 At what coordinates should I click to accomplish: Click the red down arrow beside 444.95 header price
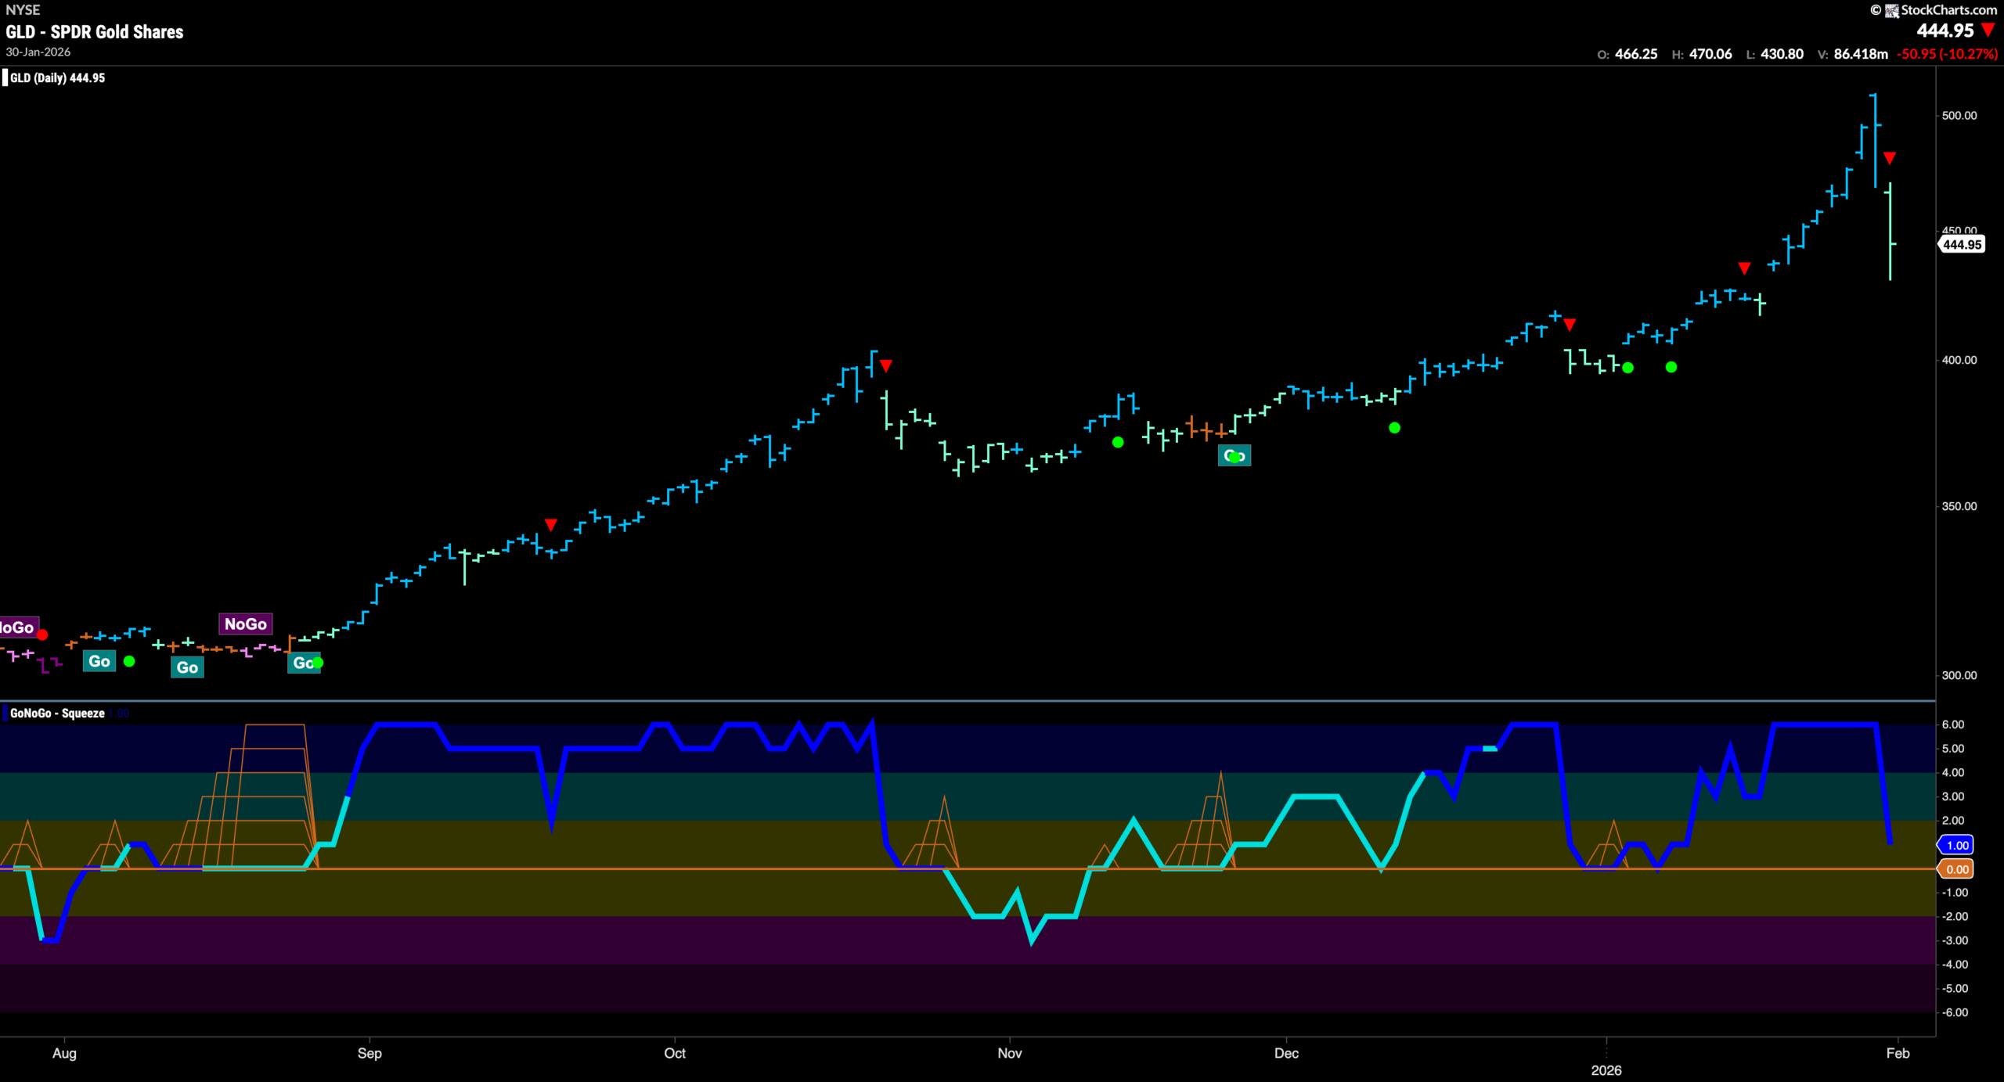[1988, 30]
